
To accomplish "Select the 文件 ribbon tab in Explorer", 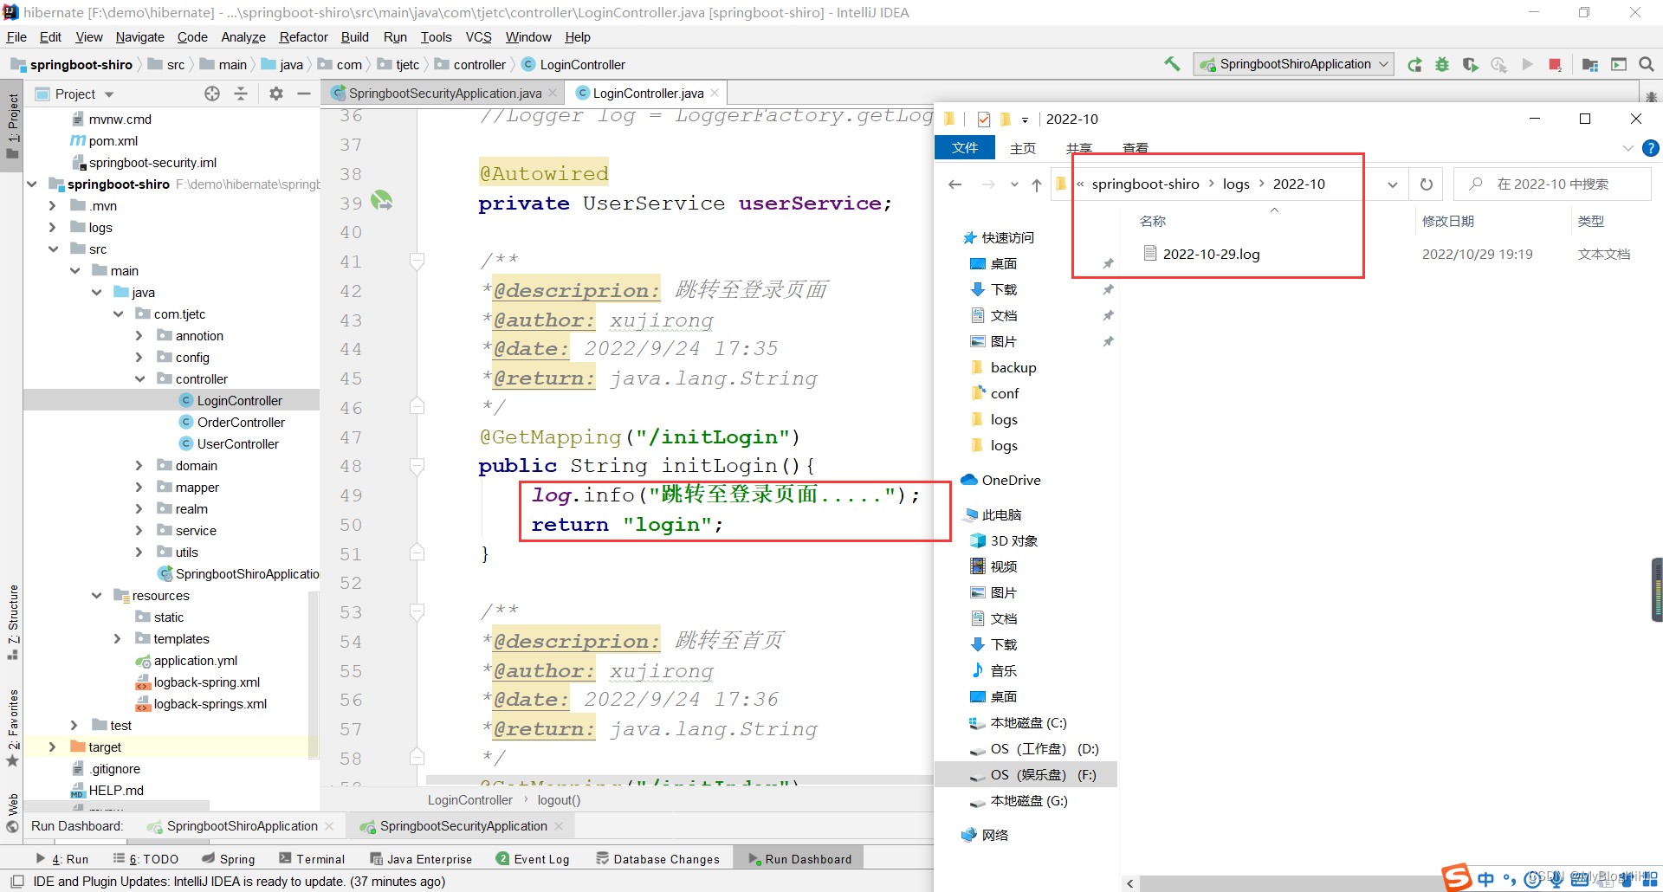I will pyautogui.click(x=965, y=148).
